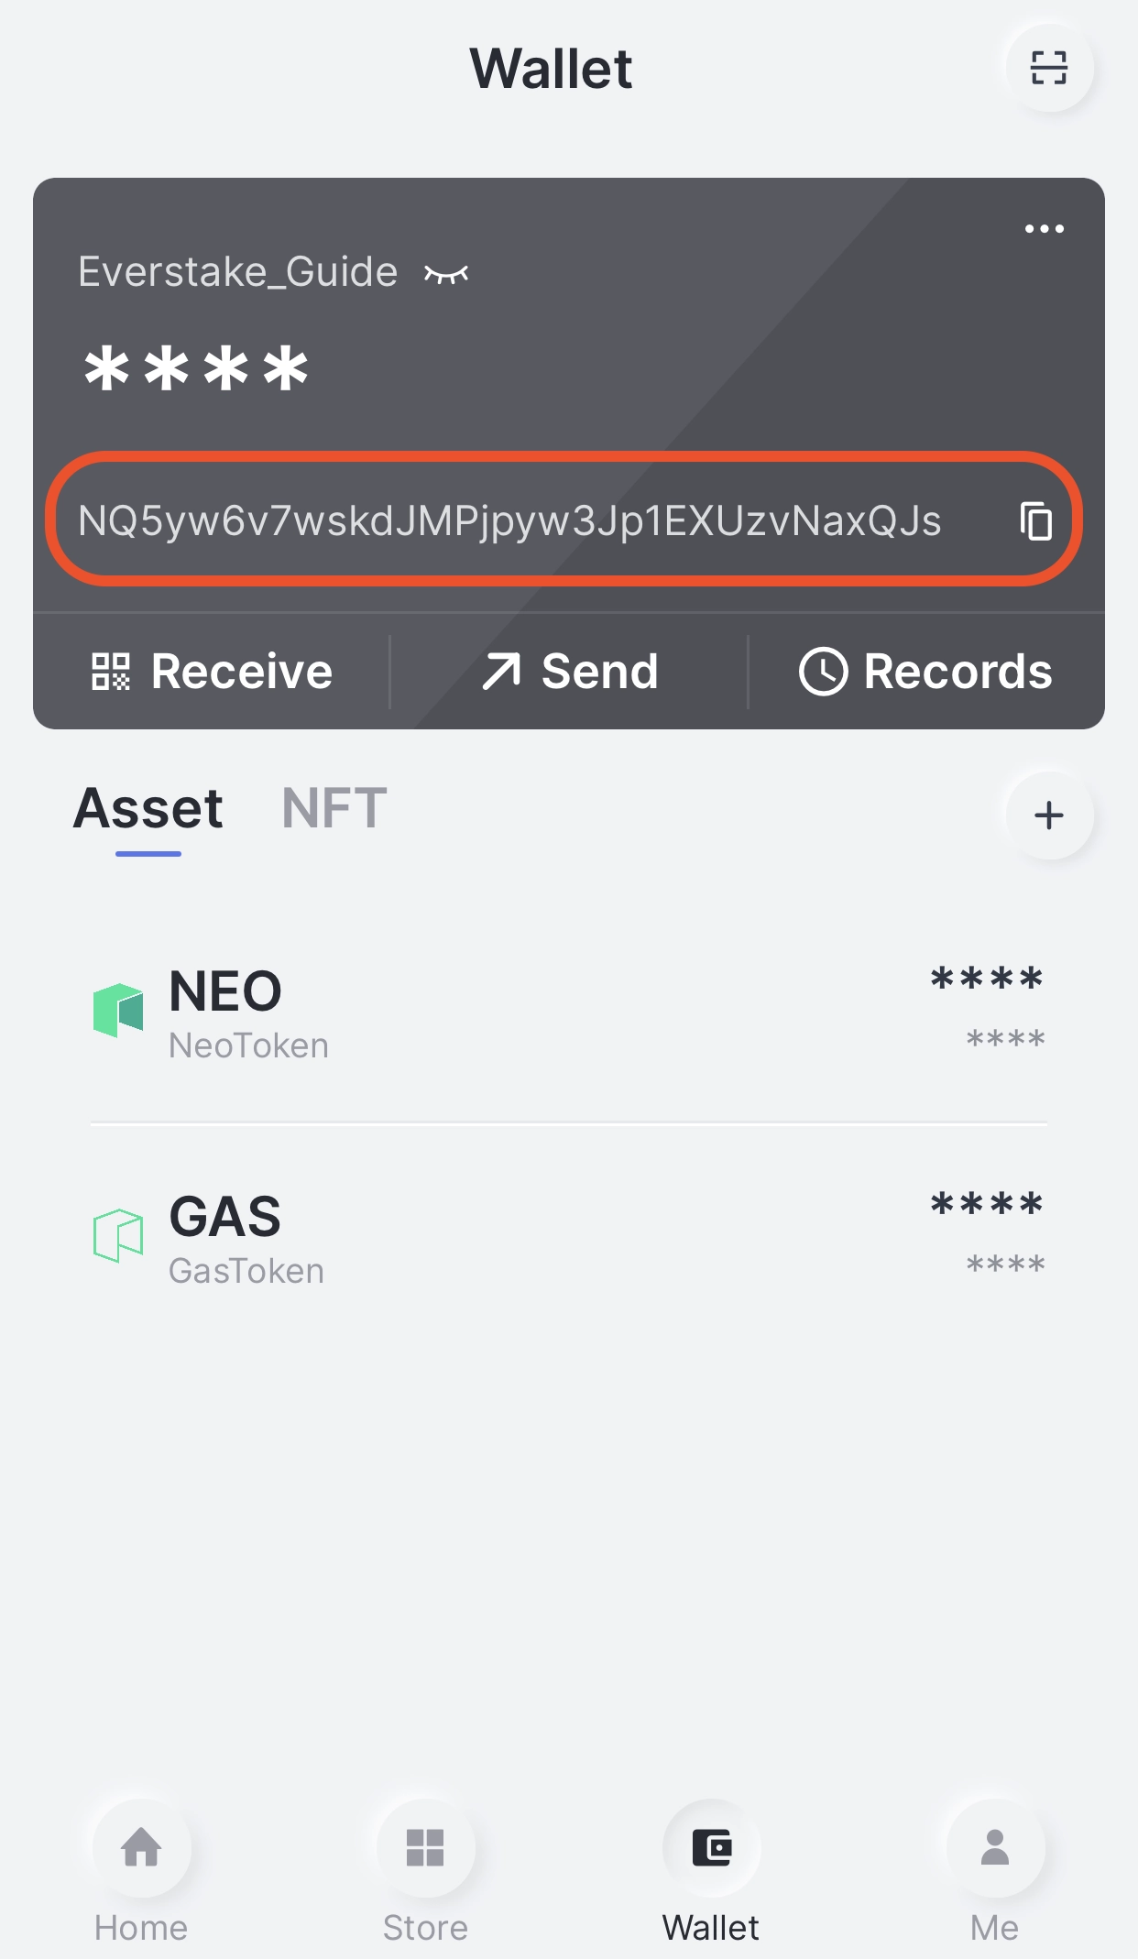Open the GasToken asset row

tap(569, 1235)
